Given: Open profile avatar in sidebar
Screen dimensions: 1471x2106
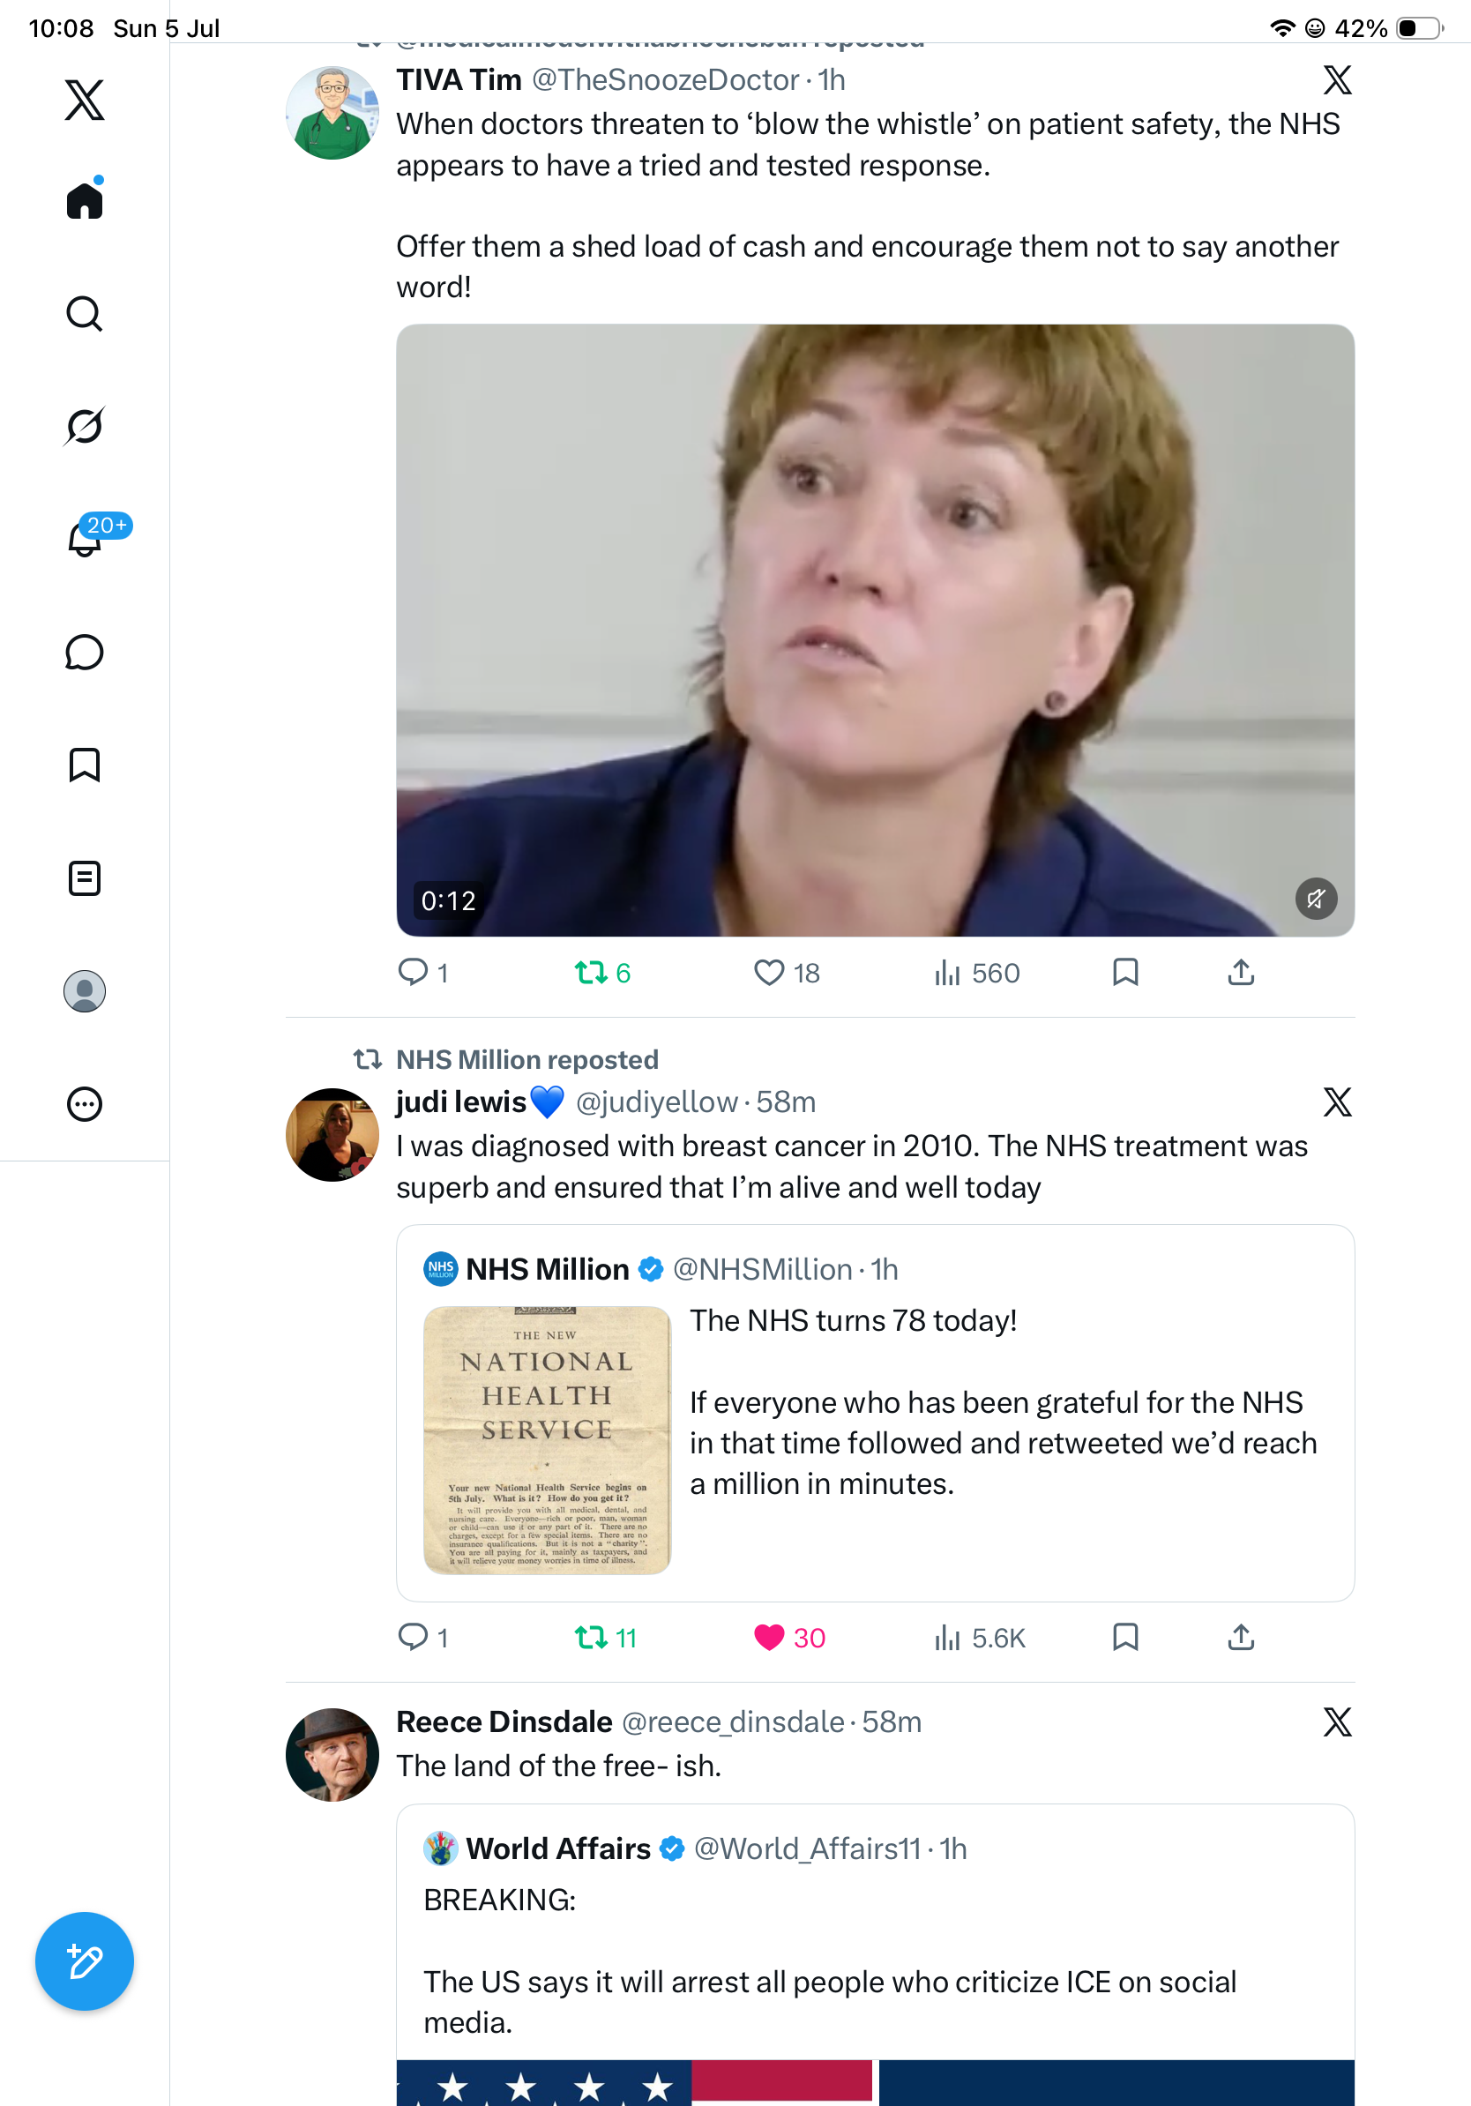Looking at the screenshot, I should [85, 991].
